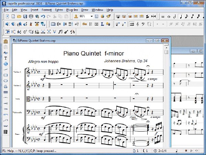Click the blue vertical arrows staff spacing icon
206x155 pixels.
(x=65, y=24)
